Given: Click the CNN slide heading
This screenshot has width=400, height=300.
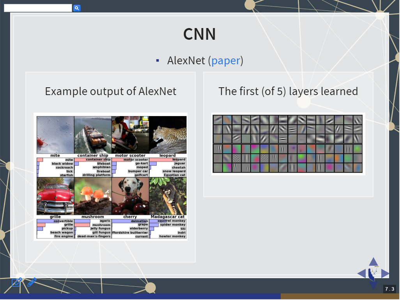Looking at the screenshot, I should click(x=200, y=34).
